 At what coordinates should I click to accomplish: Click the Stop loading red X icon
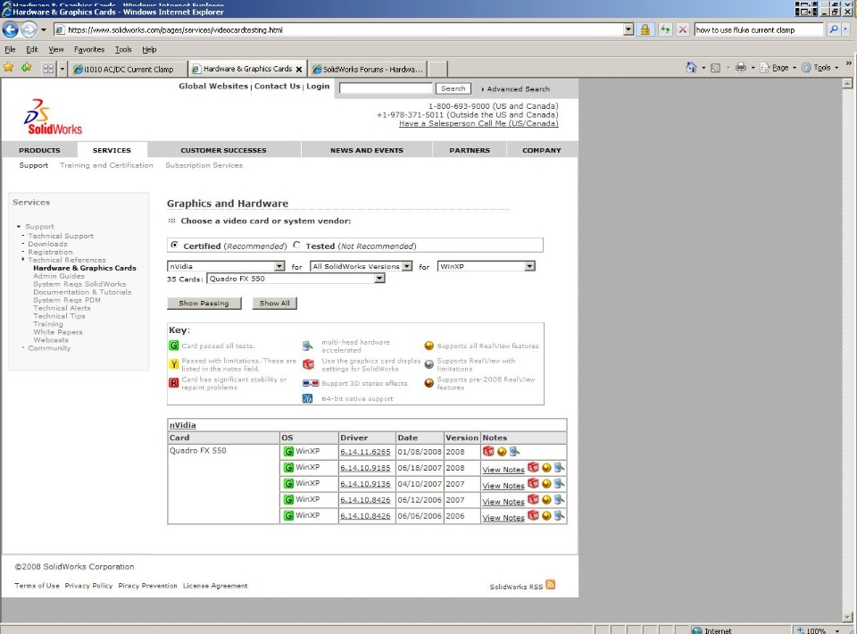point(682,29)
